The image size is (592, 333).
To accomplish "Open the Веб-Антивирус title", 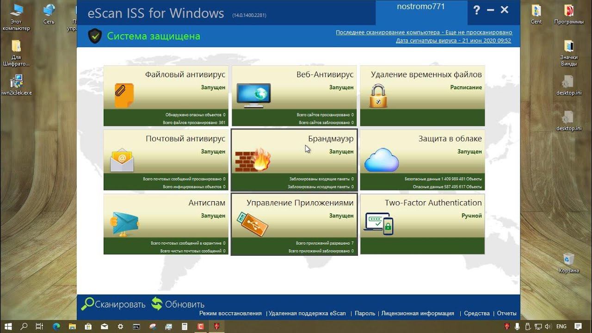I will 325,74.
